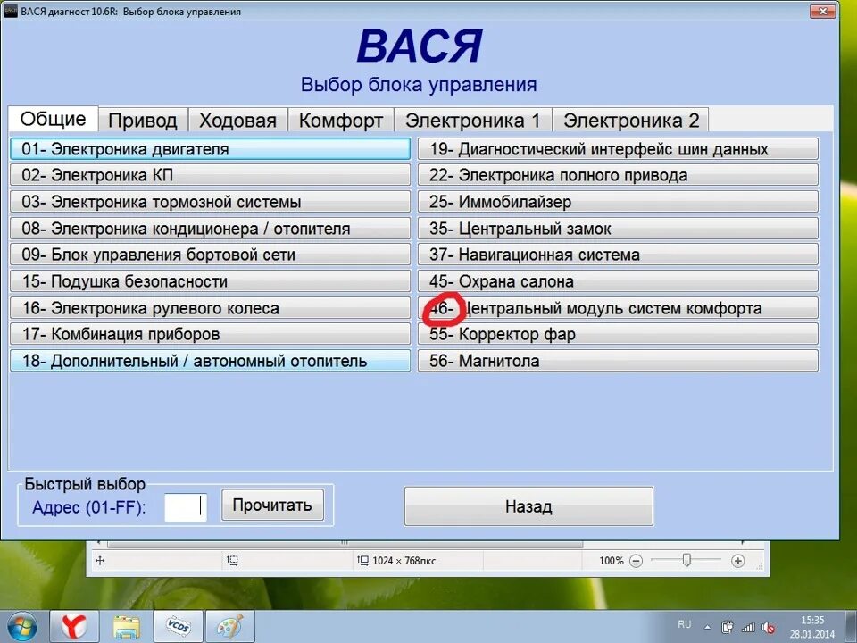Click the zoom slider thumb in Paint
The image size is (857, 643).
tap(687, 560)
